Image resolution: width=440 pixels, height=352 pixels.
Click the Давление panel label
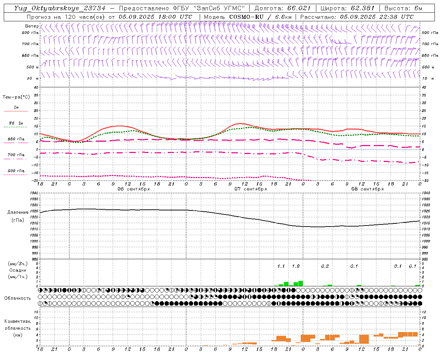pyautogui.click(x=18, y=212)
